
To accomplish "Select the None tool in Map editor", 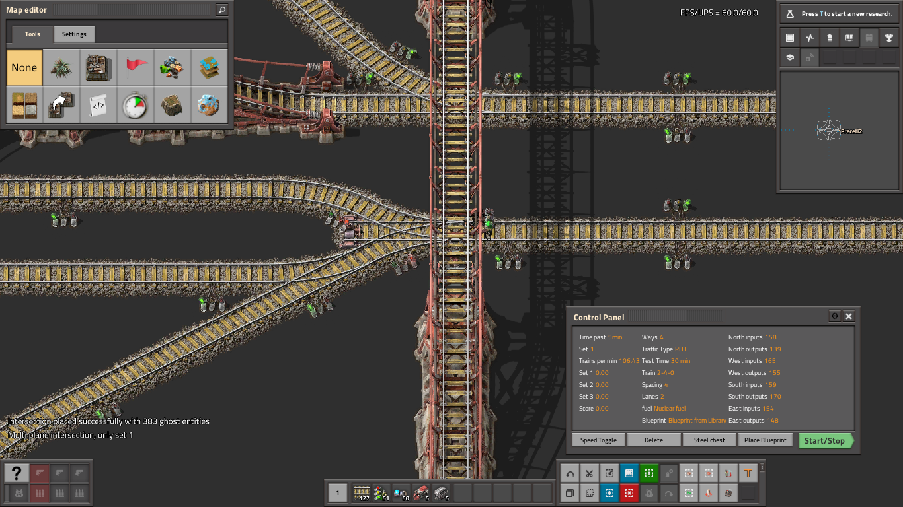I will [24, 67].
